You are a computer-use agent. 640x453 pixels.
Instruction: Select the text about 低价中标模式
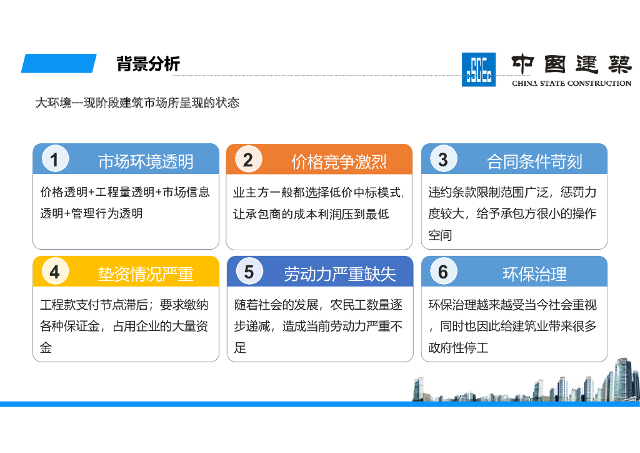click(319, 203)
